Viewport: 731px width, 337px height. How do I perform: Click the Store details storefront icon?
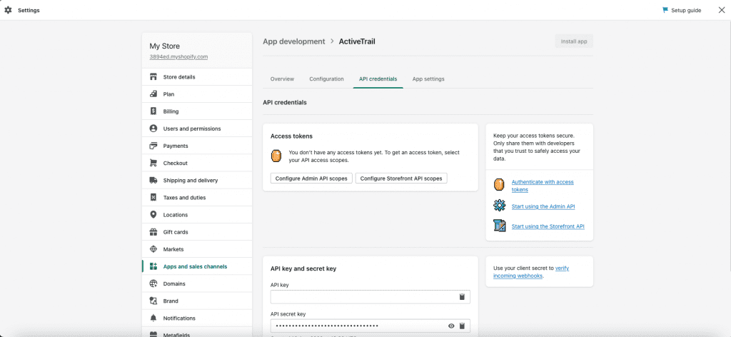point(153,77)
